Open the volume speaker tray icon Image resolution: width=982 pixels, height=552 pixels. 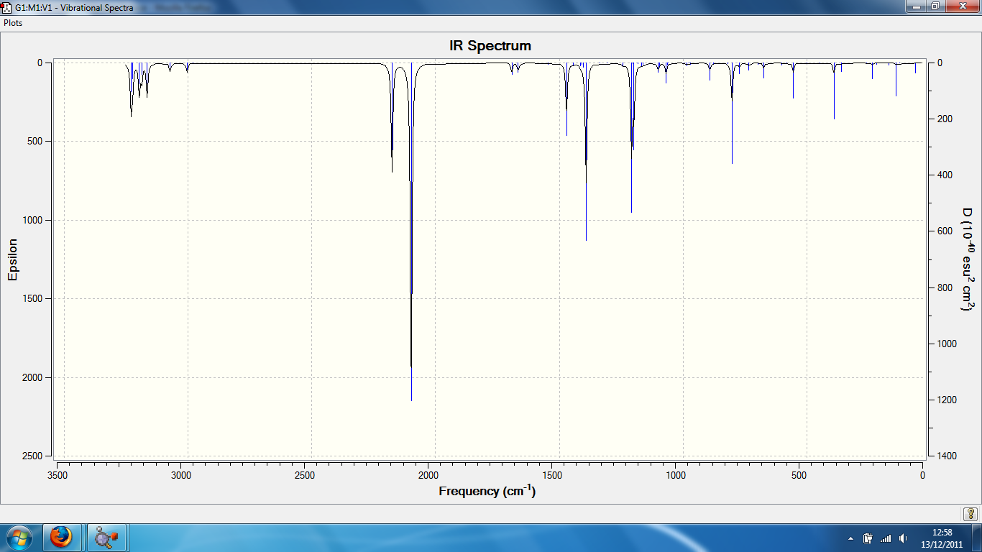pyautogui.click(x=903, y=538)
